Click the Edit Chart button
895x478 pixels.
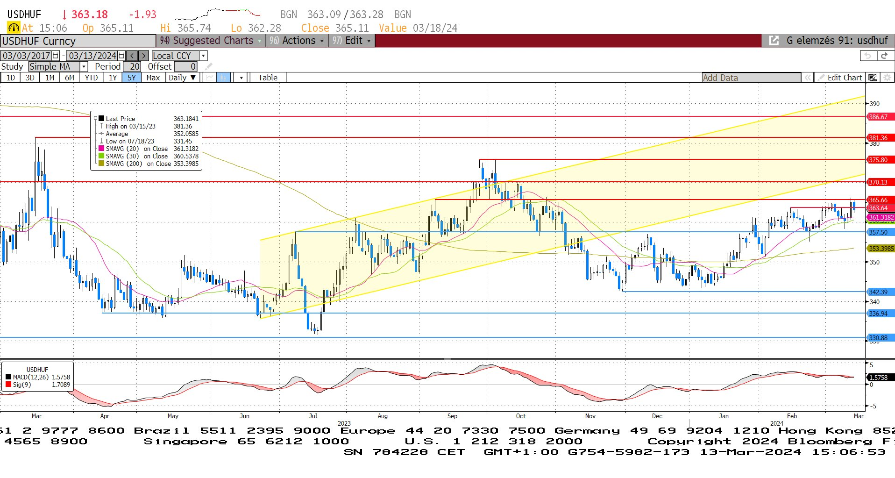[x=839, y=78]
